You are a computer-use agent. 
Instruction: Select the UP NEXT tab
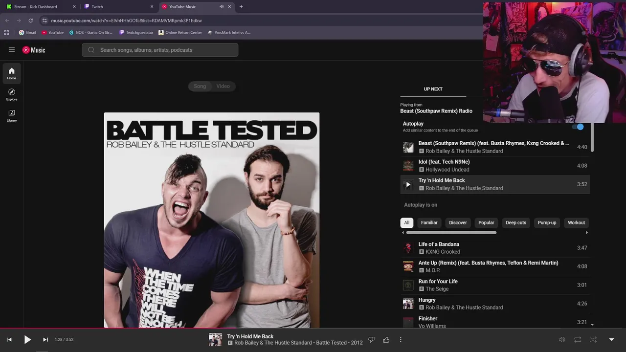(433, 89)
